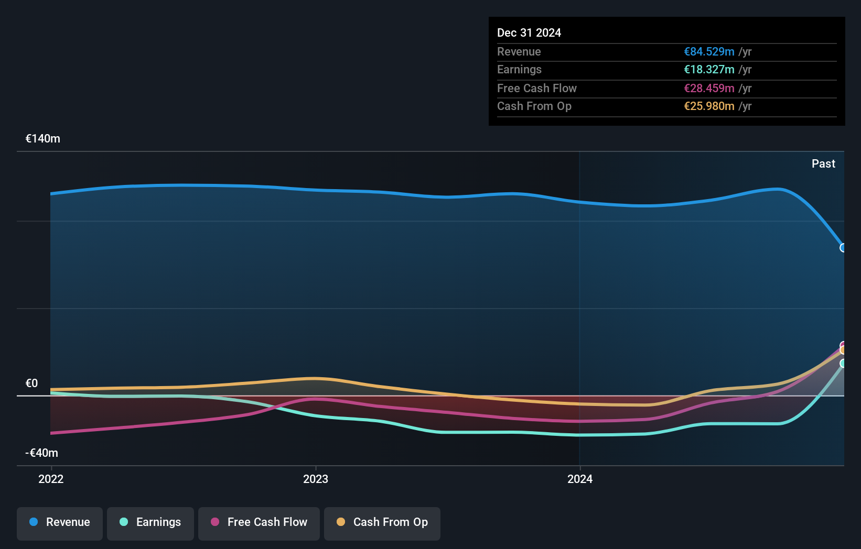This screenshot has width=861, height=549.
Task: Select the 2023 label on the x-axis
Action: [315, 479]
